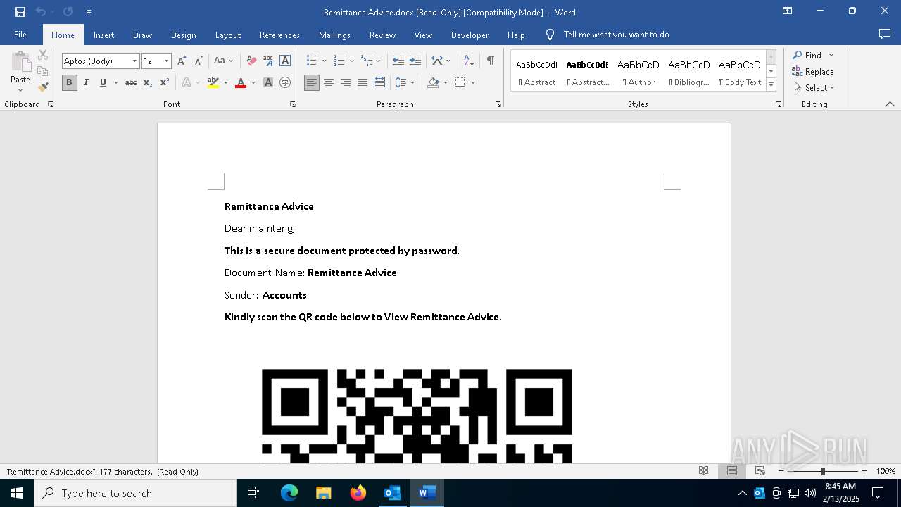Toggle Show/Hide paragraph marks
The image size is (901, 507).
(490, 61)
